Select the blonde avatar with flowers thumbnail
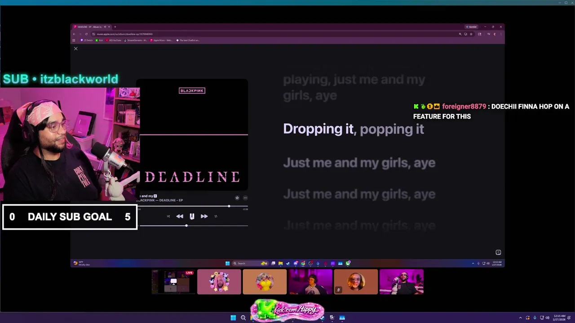The height and width of the screenshot is (323, 575). click(219, 282)
